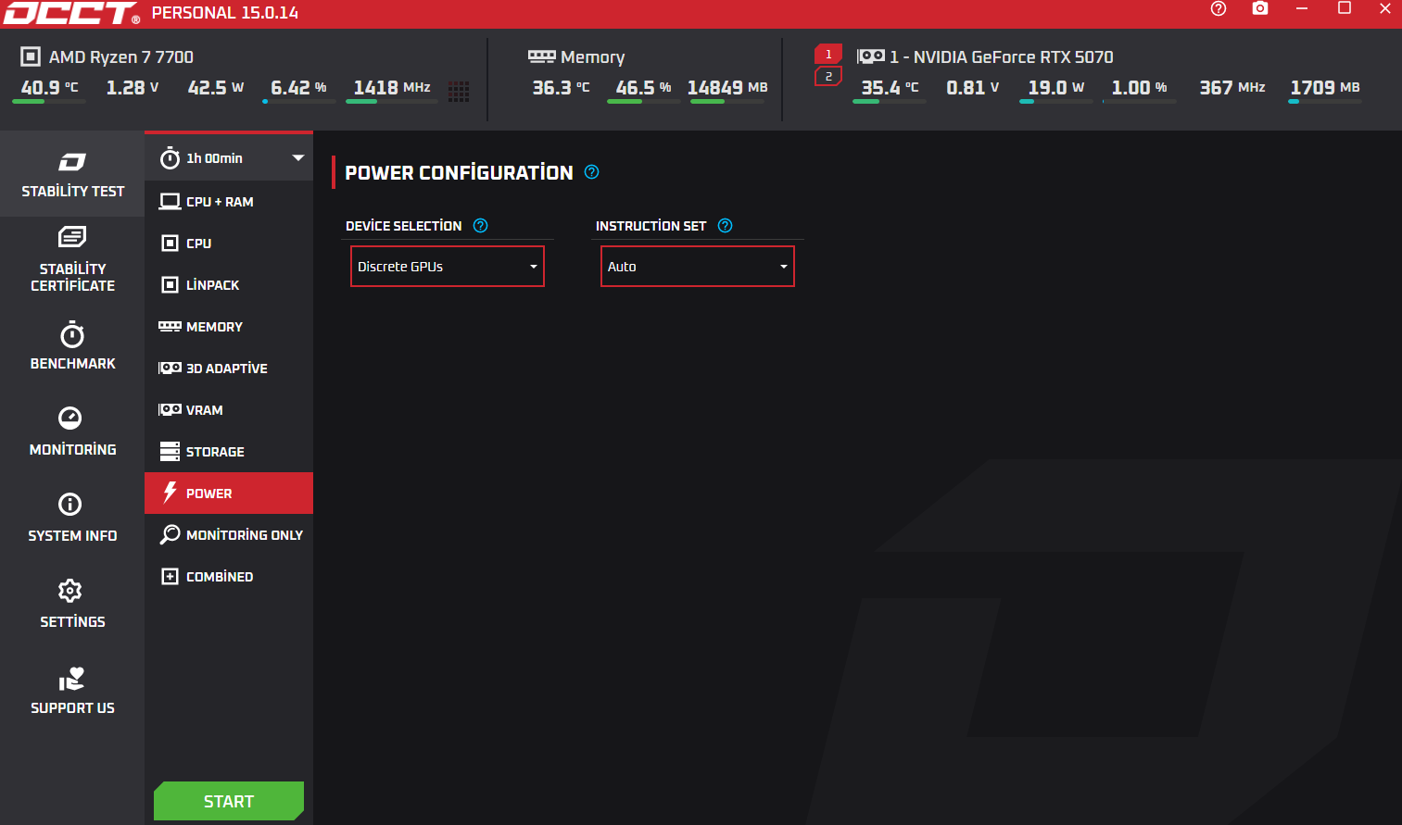Click the GPU frequency 367 MHz reading
The height and width of the screenshot is (825, 1402).
point(1232,88)
